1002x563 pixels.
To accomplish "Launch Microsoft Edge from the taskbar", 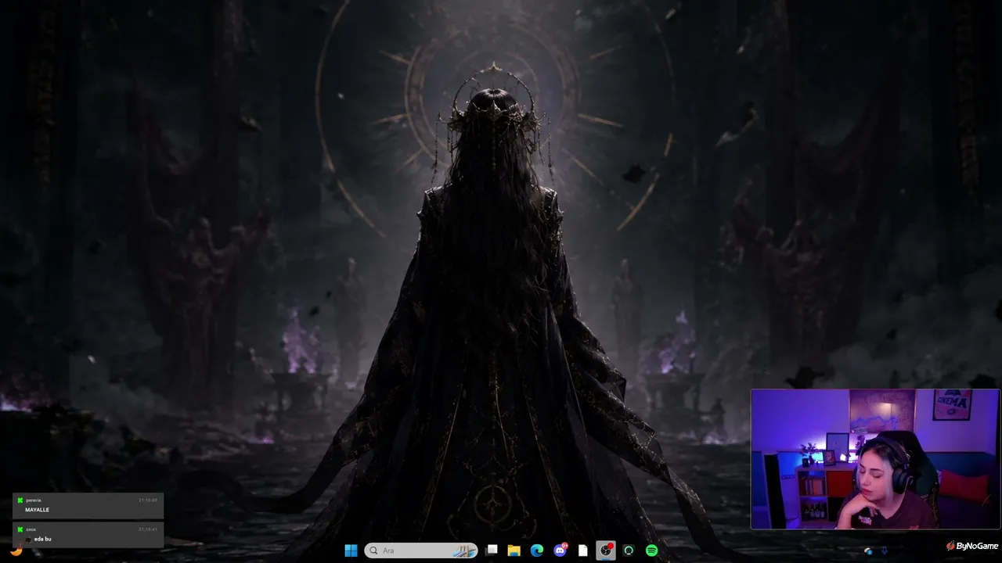I will pyautogui.click(x=537, y=550).
